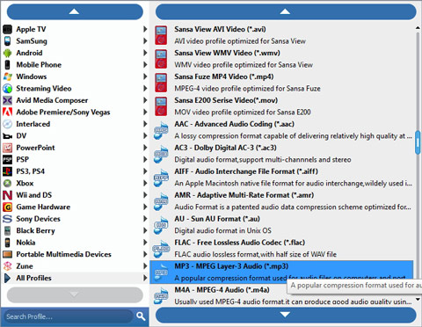Viewport: 422px width, 327px height.
Task: Click the Adobe Premiere/Sony Vegas icon
Action: [x=7, y=113]
